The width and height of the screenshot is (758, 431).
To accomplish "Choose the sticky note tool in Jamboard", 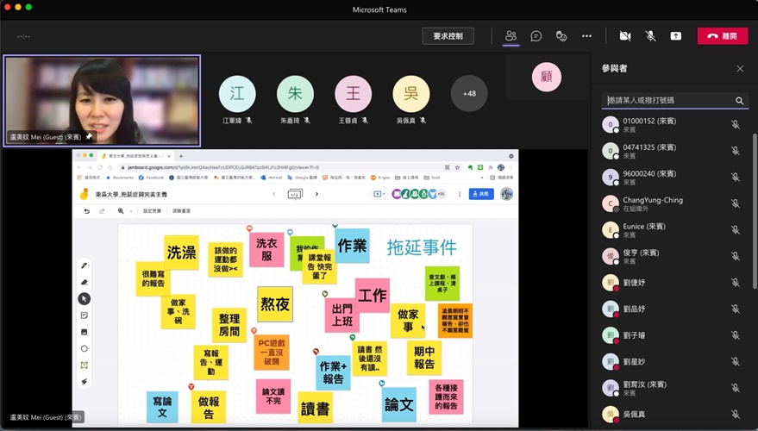I will tap(85, 315).
